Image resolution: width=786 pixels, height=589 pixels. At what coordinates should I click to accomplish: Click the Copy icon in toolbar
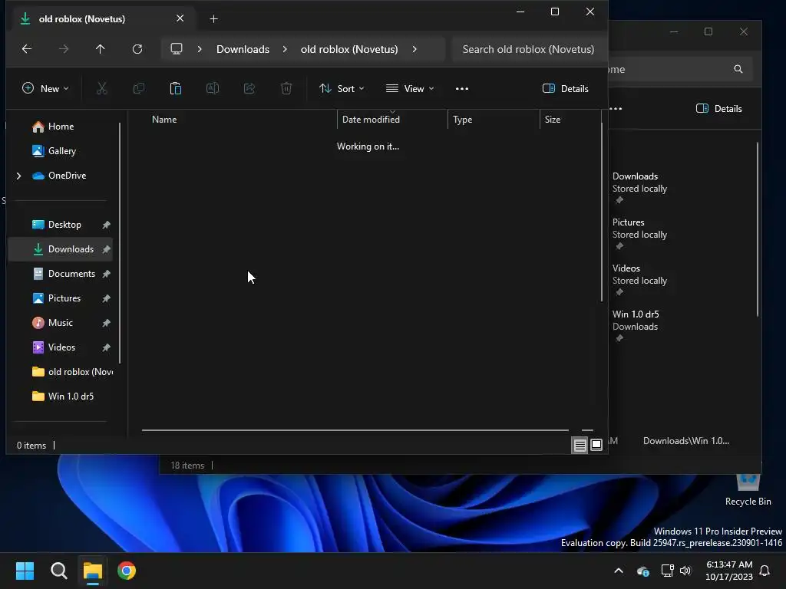tap(139, 89)
